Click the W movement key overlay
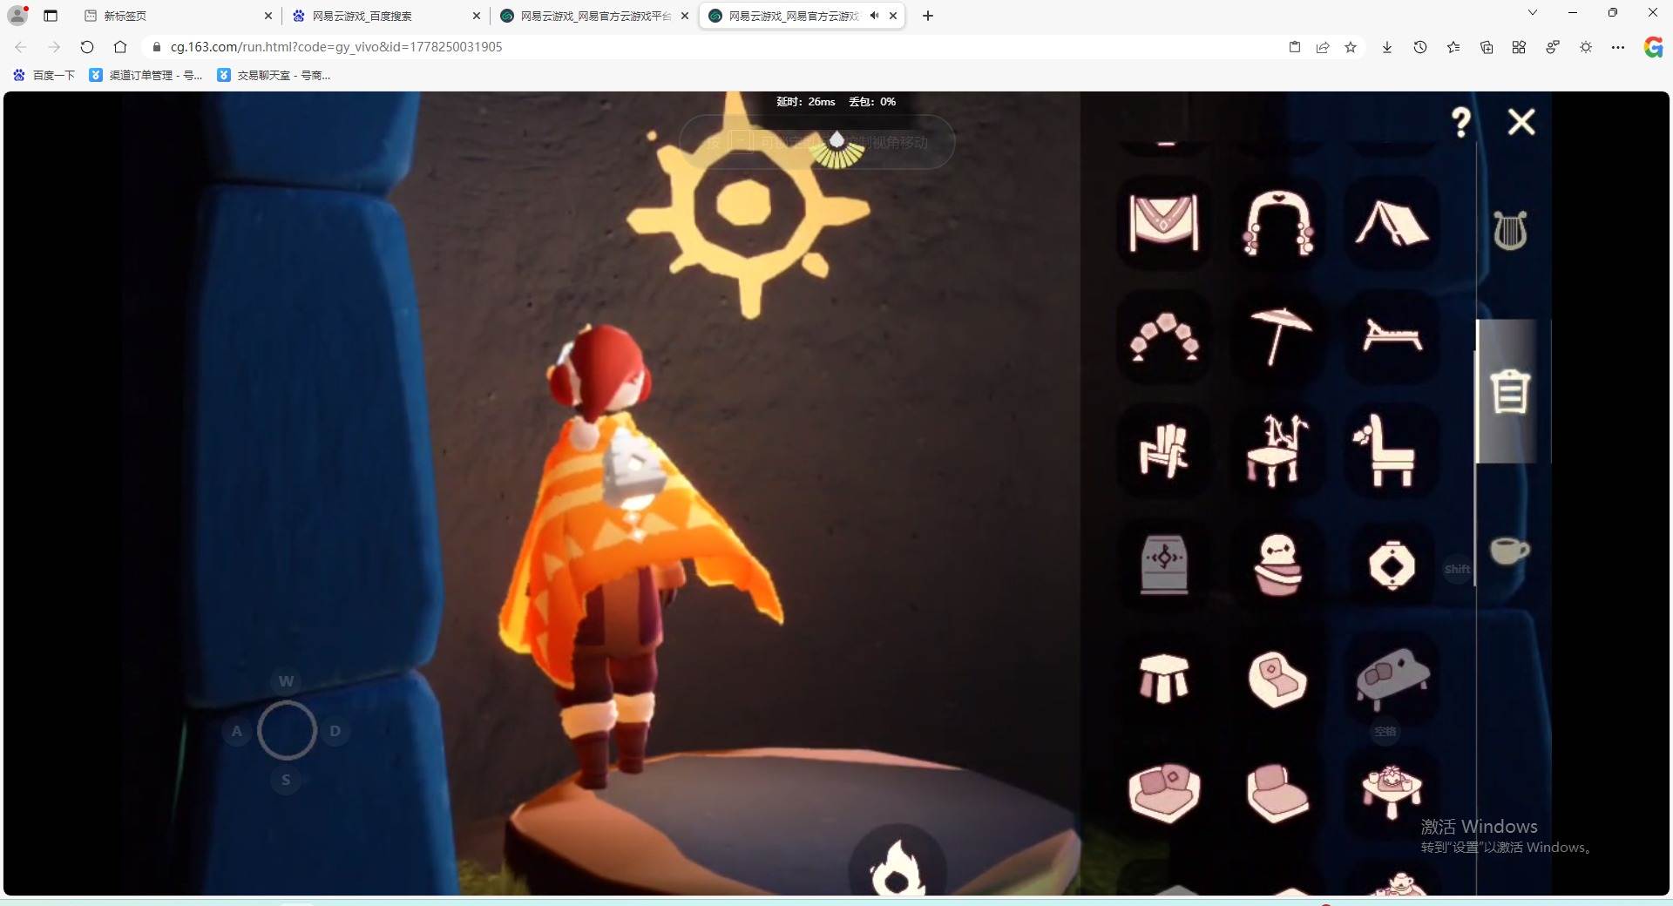Viewport: 1673px width, 906px height. (286, 681)
